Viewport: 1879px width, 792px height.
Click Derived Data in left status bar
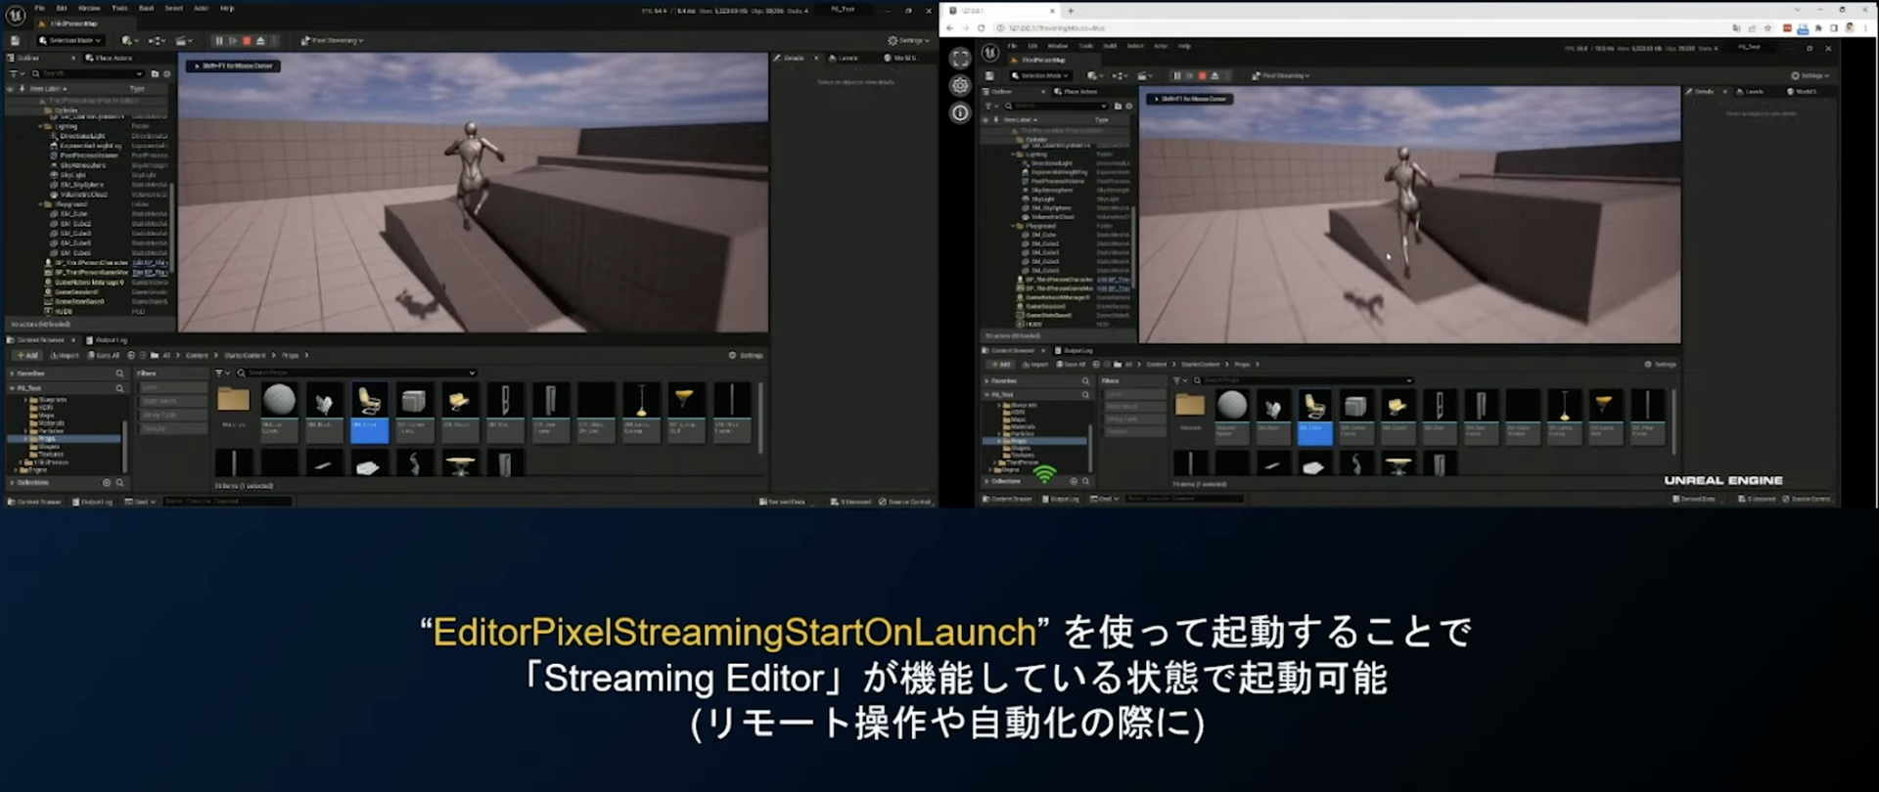click(x=783, y=502)
